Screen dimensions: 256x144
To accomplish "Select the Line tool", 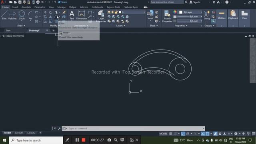I will 4,15.
